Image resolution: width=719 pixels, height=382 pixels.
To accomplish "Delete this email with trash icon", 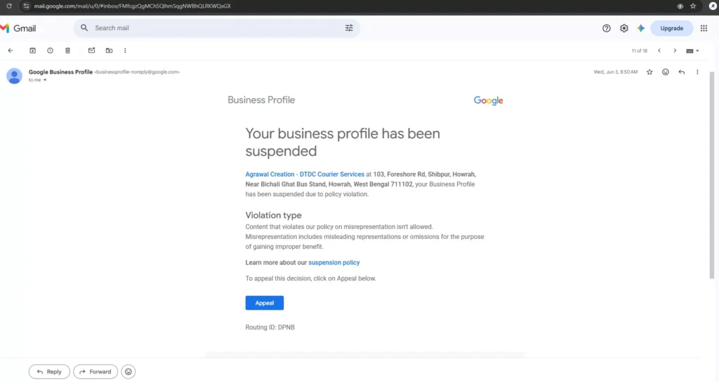I will [x=68, y=50].
